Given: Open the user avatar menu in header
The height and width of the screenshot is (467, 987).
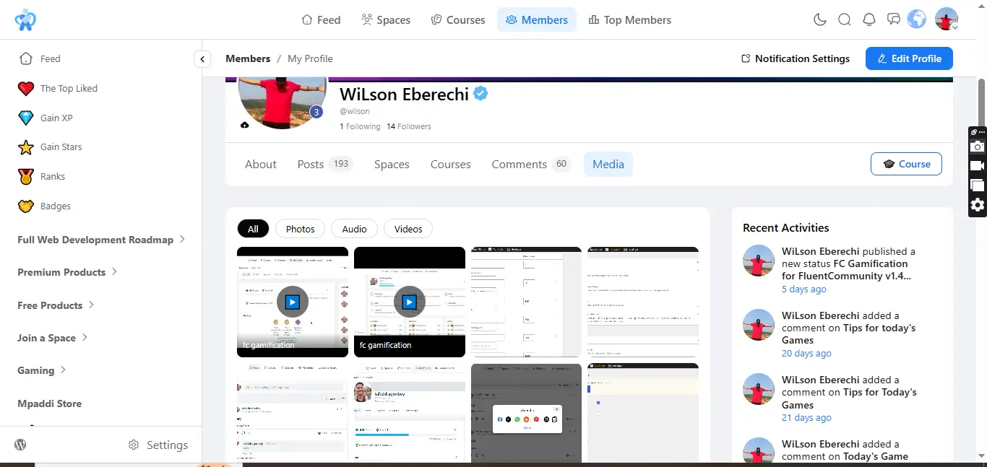Looking at the screenshot, I should tap(947, 19).
